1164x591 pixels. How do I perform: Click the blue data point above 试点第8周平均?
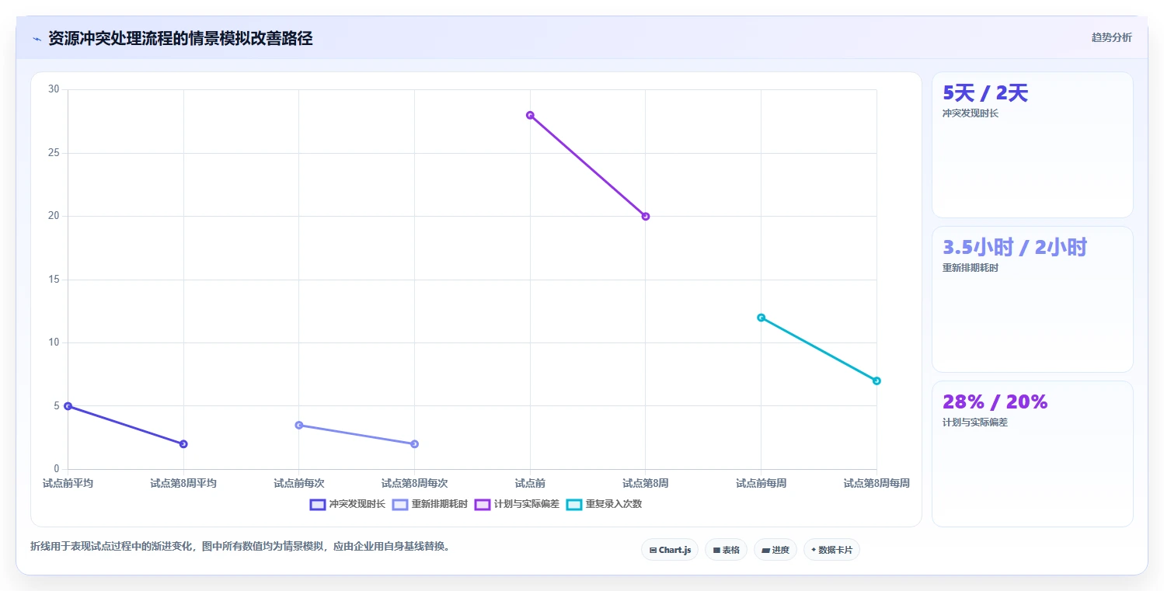click(183, 443)
